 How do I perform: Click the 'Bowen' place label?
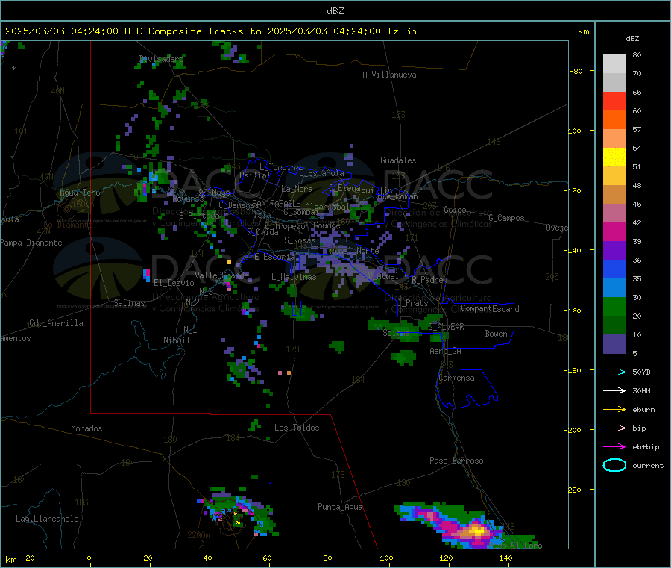pos(496,334)
